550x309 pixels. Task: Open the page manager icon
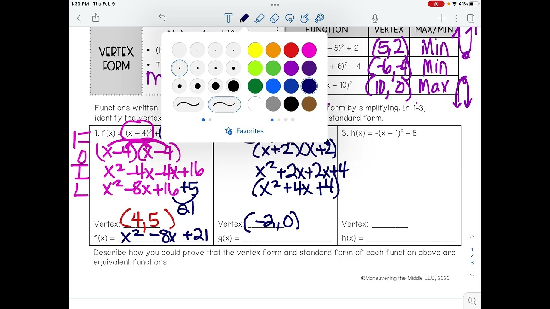(471, 18)
